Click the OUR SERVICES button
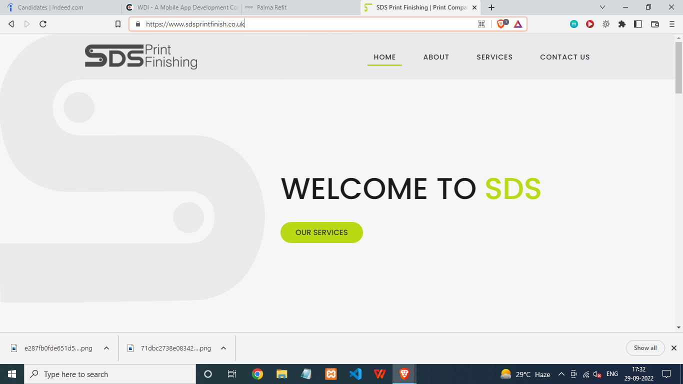 click(321, 232)
